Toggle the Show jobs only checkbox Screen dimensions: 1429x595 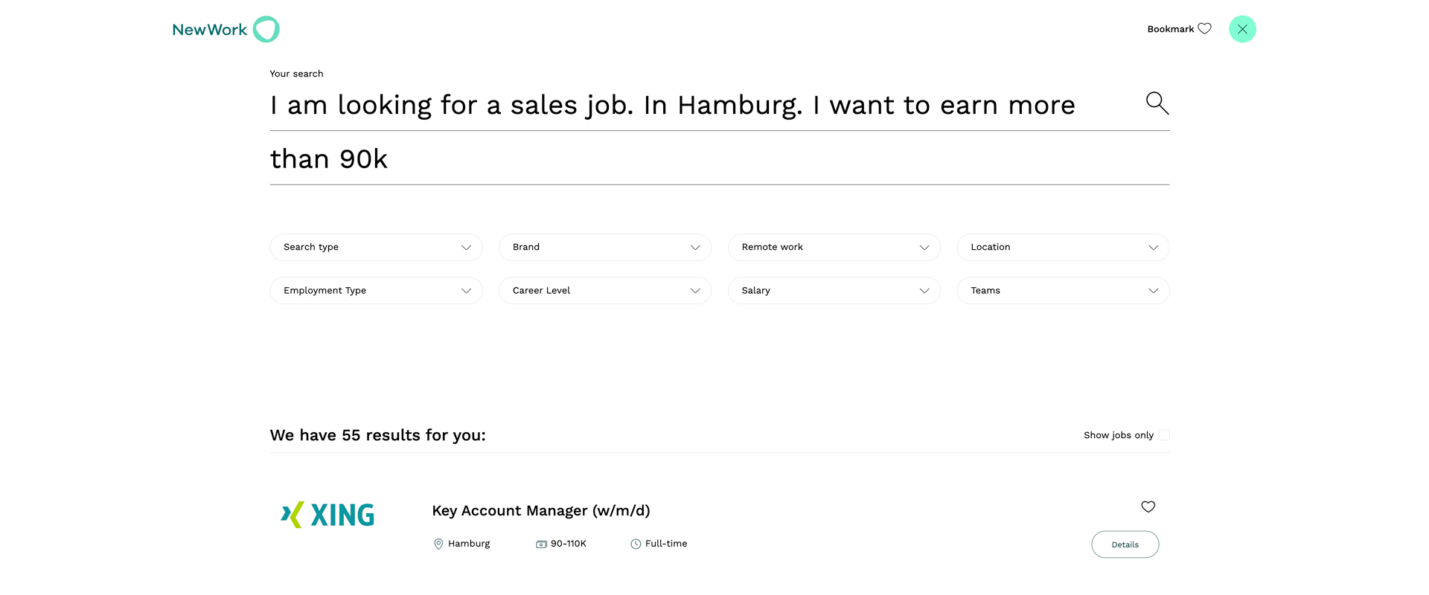coord(1164,435)
